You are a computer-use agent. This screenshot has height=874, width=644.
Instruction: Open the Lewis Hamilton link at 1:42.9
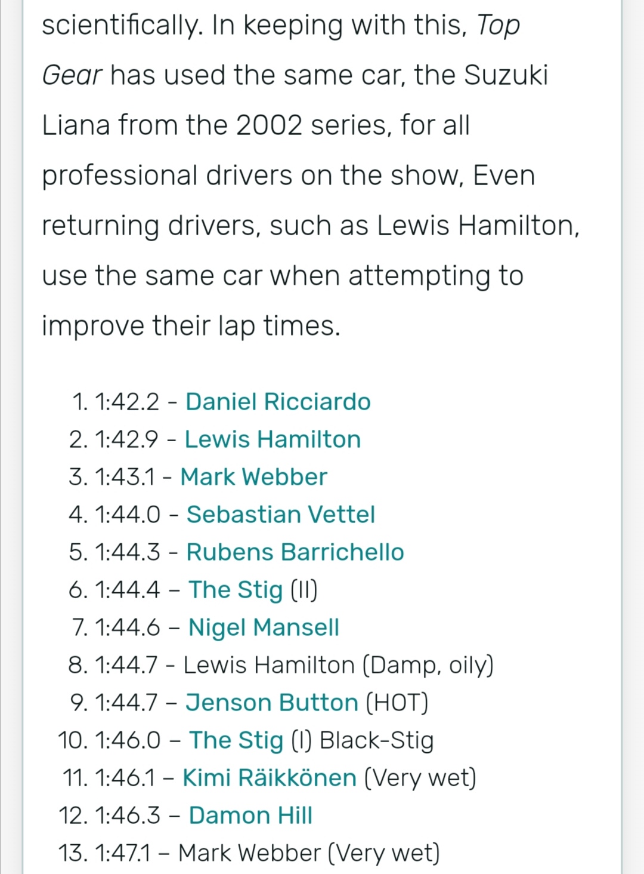click(x=273, y=439)
